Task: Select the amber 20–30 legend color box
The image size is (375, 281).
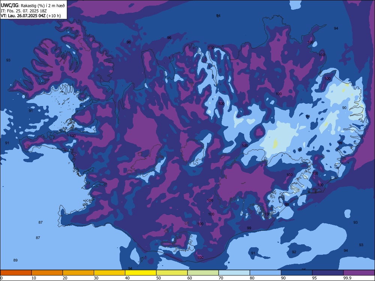Action: pos(78,273)
